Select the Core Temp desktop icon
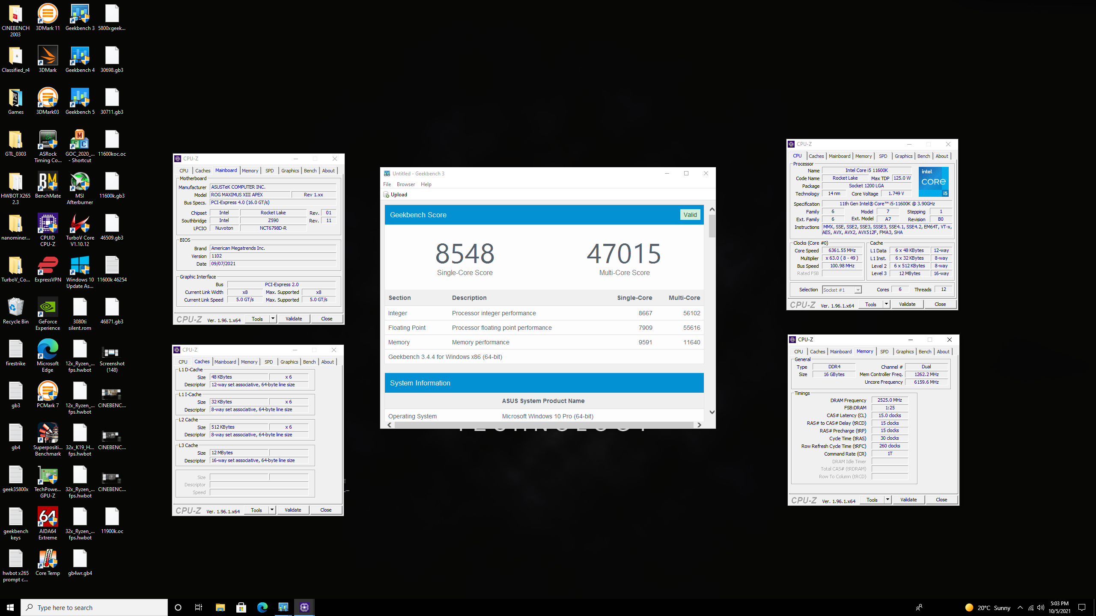 (48, 563)
